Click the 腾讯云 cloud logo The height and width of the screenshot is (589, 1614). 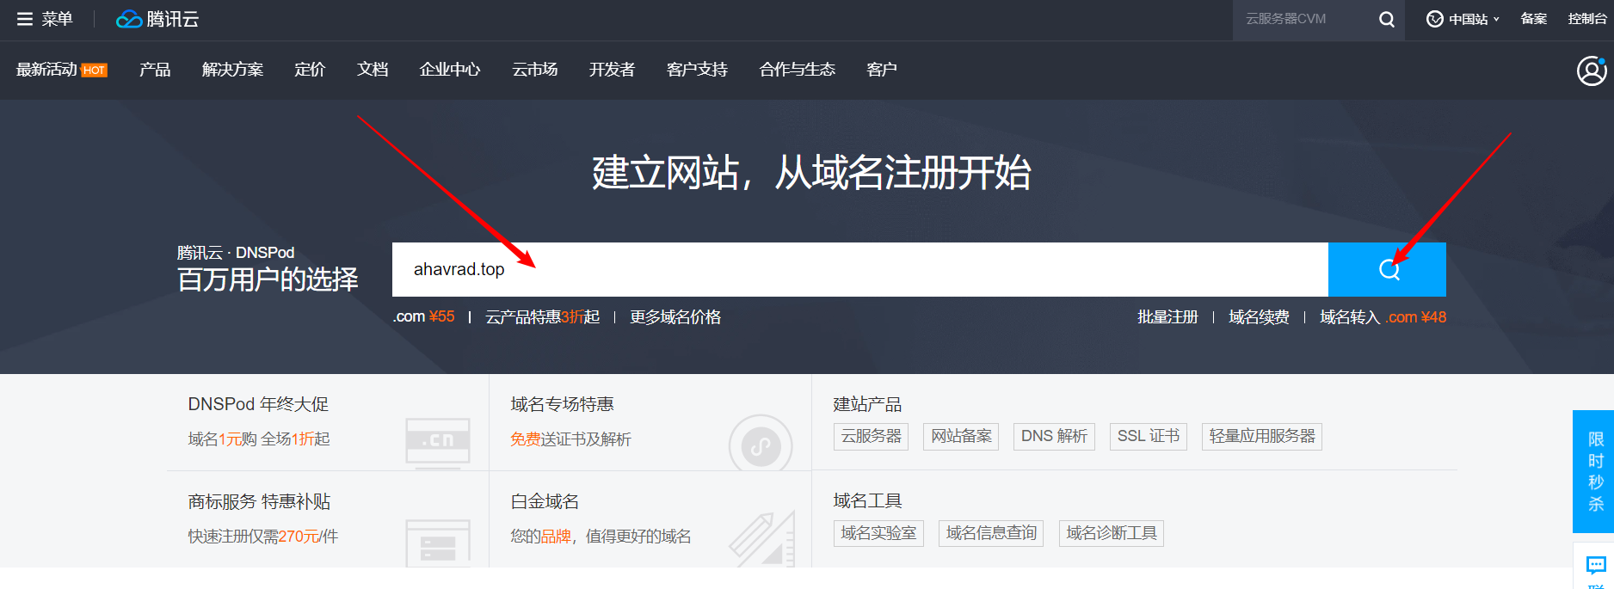pyautogui.click(x=157, y=19)
